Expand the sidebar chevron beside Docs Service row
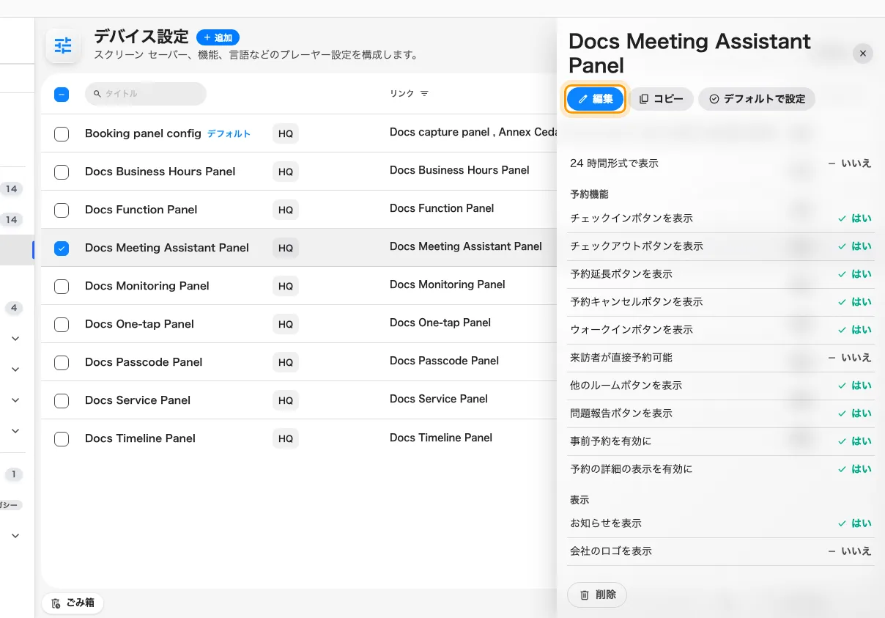This screenshot has width=885, height=618. tap(15, 400)
